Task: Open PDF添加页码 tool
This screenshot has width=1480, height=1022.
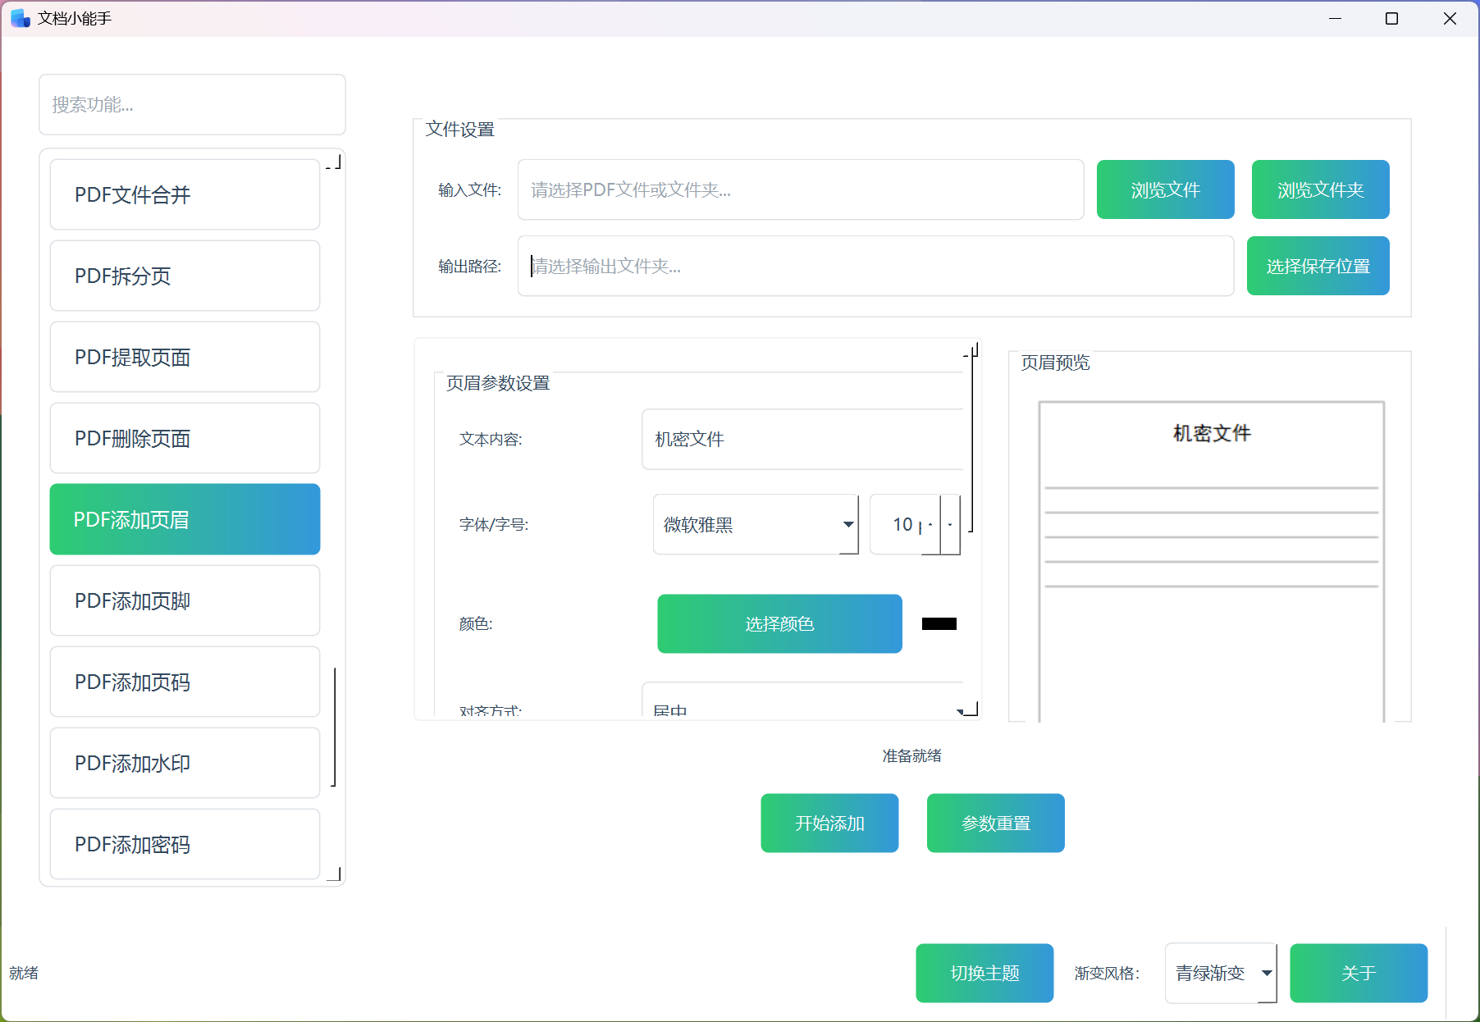Action: click(x=185, y=682)
